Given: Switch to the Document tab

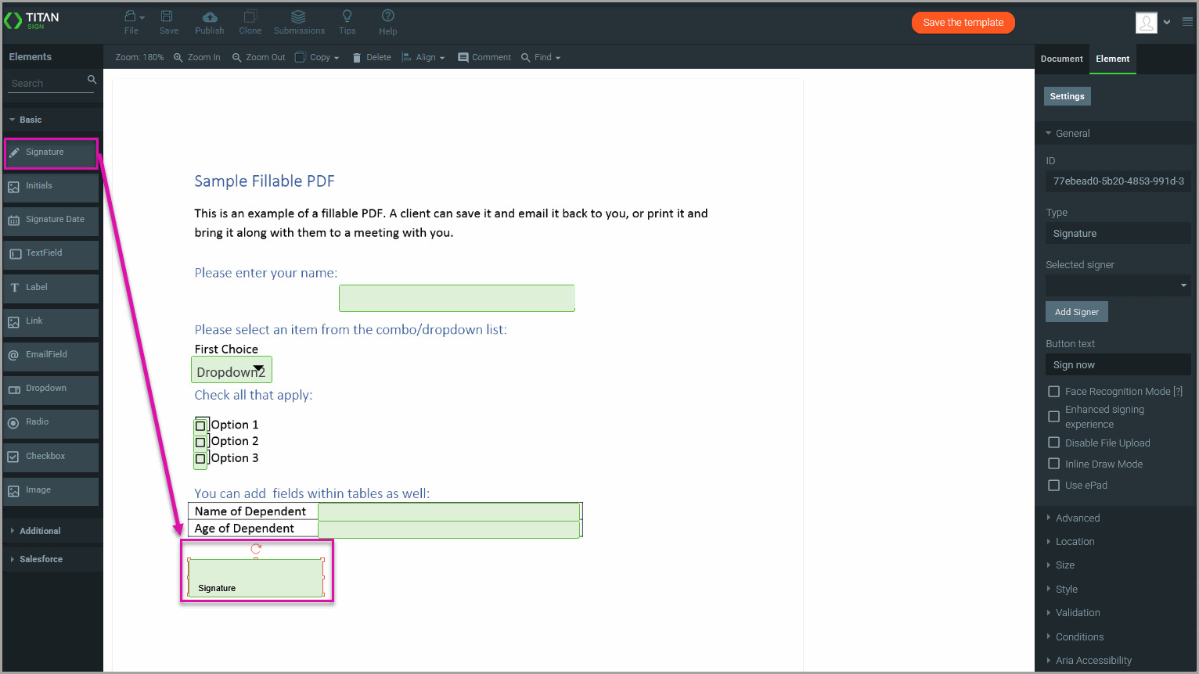Looking at the screenshot, I should click(x=1061, y=59).
